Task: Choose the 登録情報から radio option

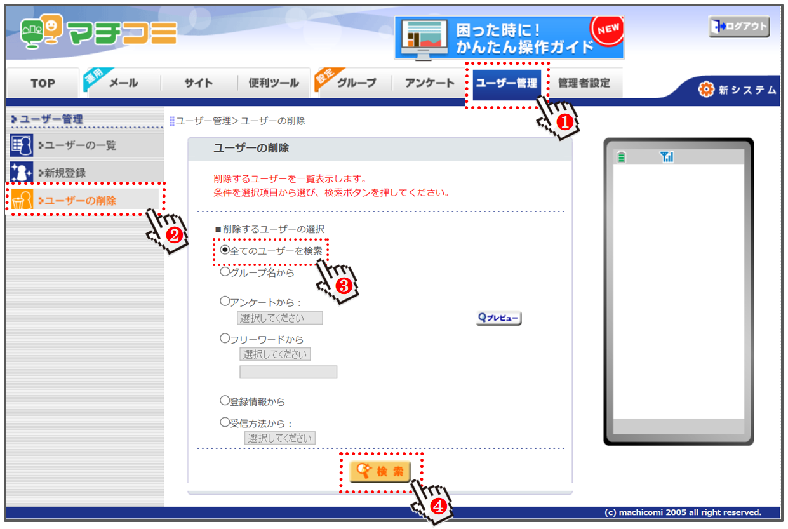Action: pos(225,401)
